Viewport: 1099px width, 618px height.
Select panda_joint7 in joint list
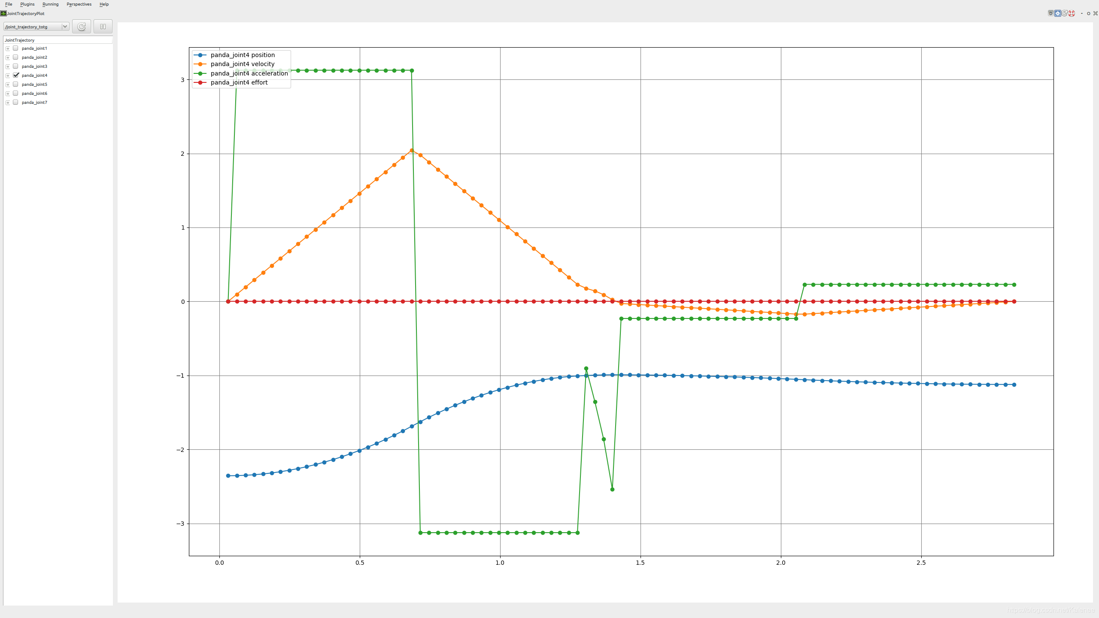(x=16, y=102)
